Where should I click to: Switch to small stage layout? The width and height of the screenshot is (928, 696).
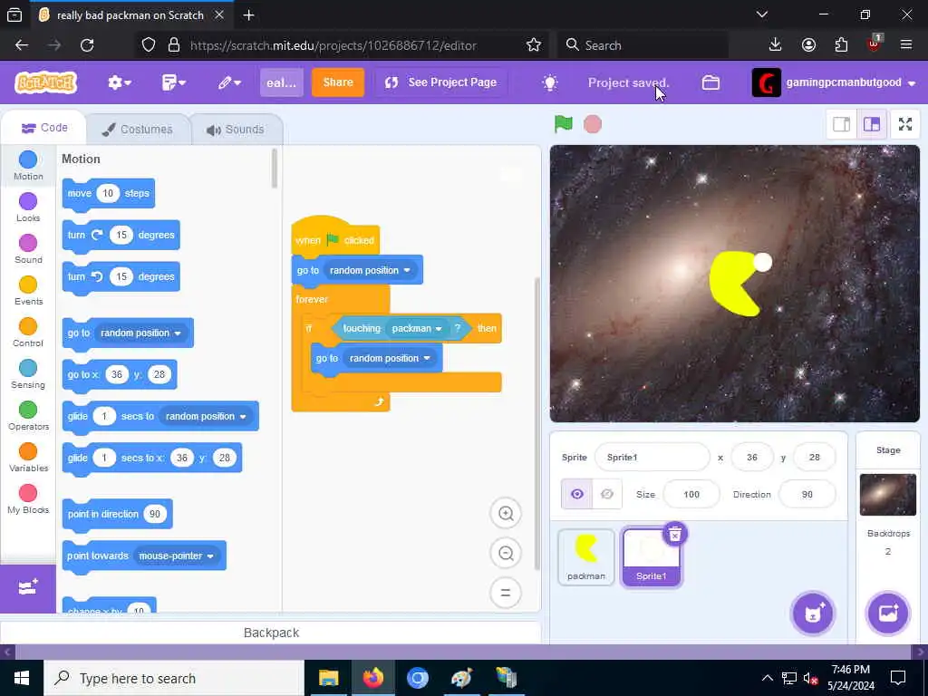(842, 124)
